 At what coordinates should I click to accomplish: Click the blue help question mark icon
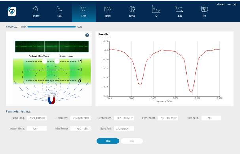87,35
